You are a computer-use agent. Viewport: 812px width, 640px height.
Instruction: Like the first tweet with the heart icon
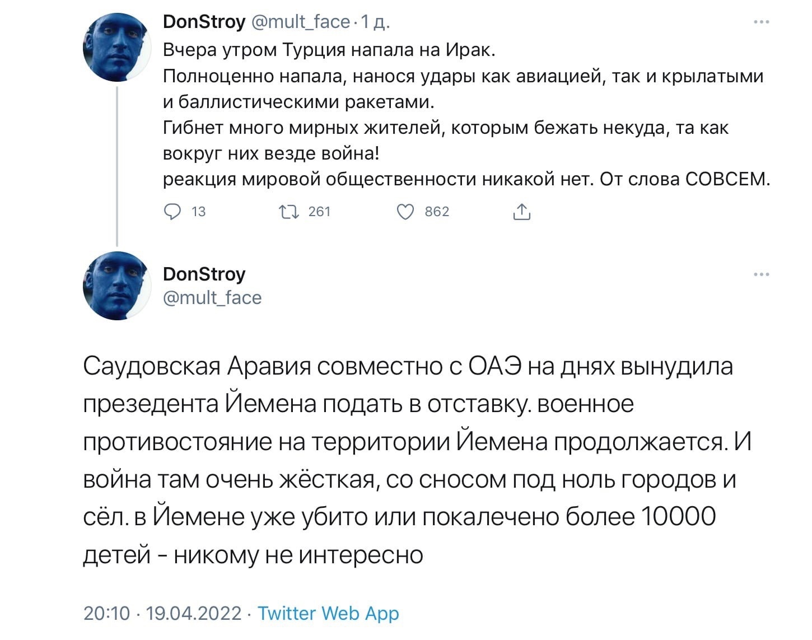pos(405,212)
